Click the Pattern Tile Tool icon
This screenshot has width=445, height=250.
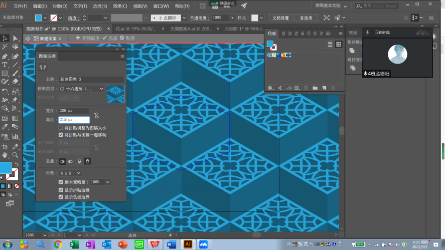[x=43, y=67]
